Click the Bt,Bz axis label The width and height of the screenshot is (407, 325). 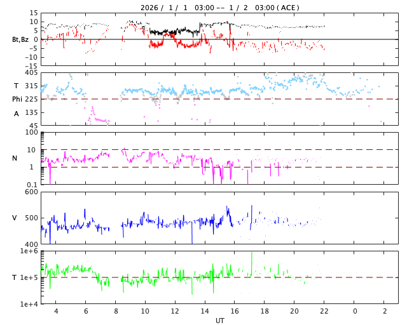click(x=20, y=39)
